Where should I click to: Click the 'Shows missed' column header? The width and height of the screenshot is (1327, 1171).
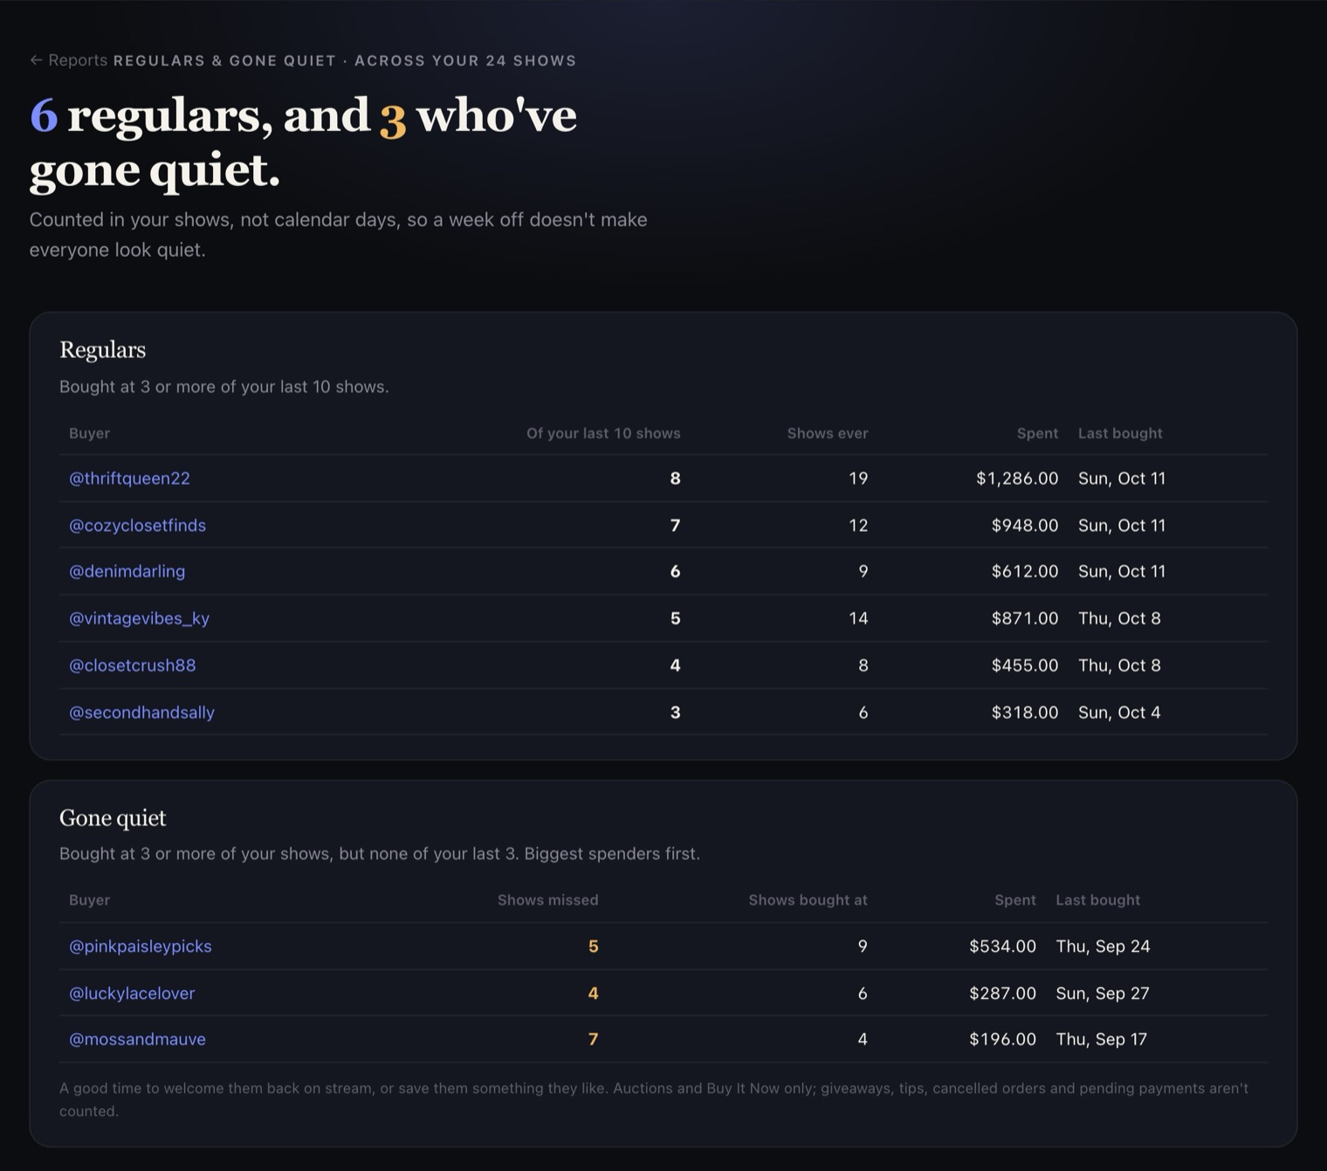point(548,900)
